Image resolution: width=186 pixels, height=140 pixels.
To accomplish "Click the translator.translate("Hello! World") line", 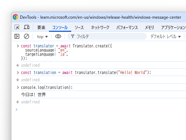I will [86, 73].
